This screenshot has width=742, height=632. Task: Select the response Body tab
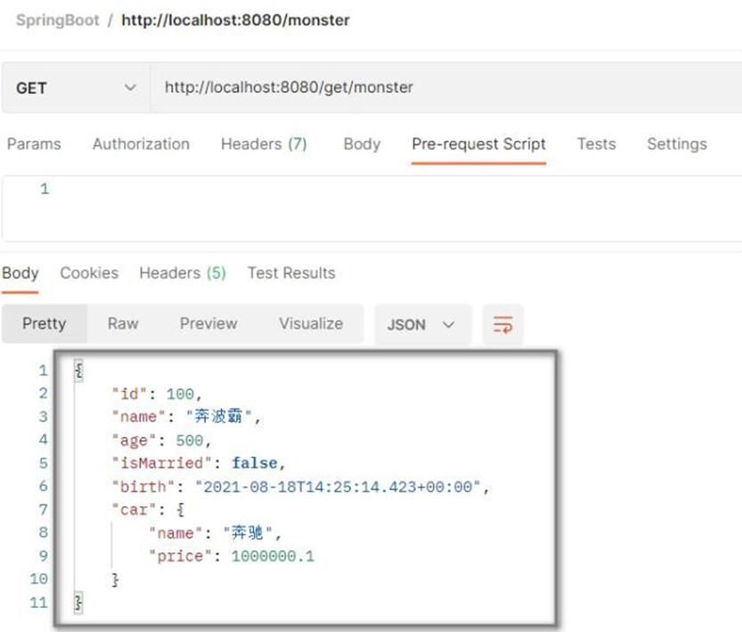coord(20,274)
